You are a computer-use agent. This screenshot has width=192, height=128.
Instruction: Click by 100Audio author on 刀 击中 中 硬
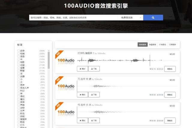pyautogui.click(x=97, y=79)
